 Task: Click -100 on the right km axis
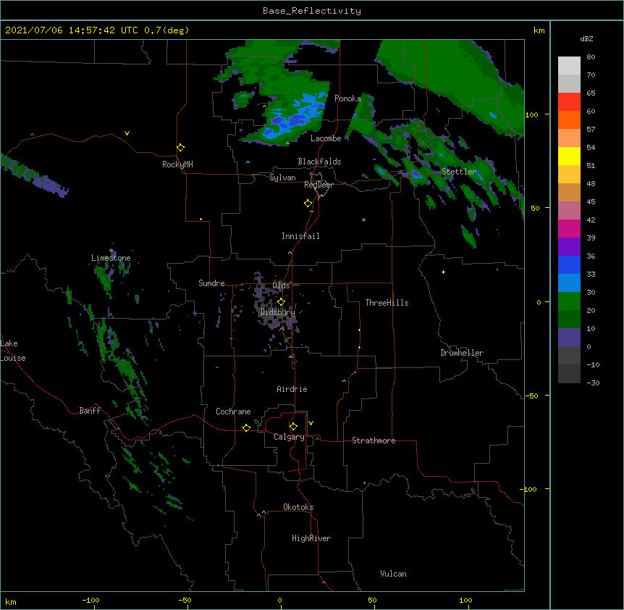[x=528, y=489]
